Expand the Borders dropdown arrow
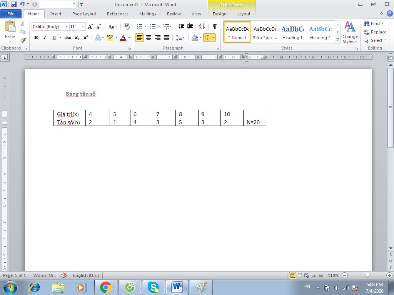The image size is (394, 295). 213,38
